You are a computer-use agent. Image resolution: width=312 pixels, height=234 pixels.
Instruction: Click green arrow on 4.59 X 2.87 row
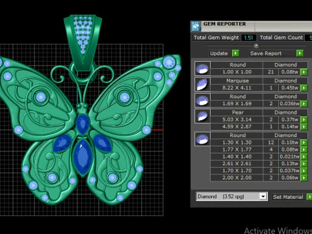click(x=304, y=127)
